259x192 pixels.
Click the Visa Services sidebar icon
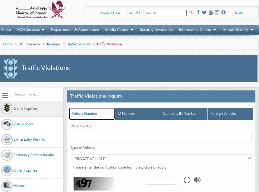7,124
